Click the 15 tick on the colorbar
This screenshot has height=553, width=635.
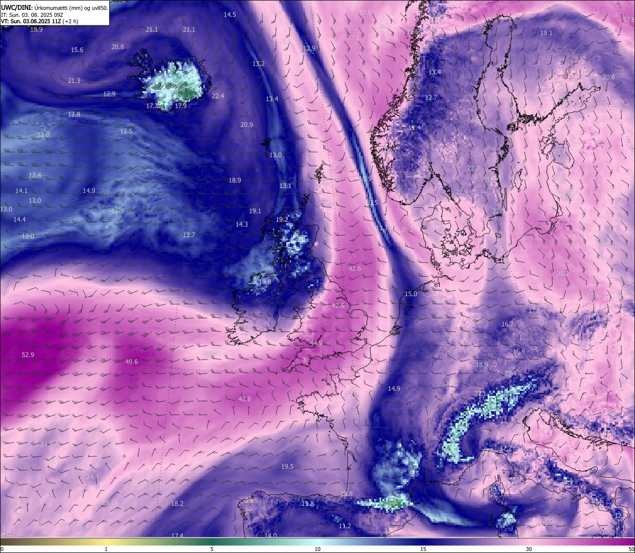[x=423, y=549]
